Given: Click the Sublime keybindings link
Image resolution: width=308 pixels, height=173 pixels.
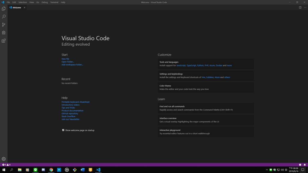Looking at the screenshot, I should tap(210, 77).
